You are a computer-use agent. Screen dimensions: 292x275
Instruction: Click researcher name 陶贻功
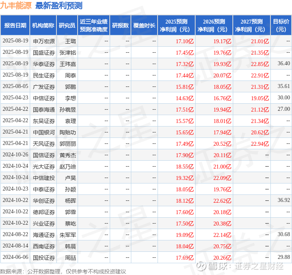68,132
